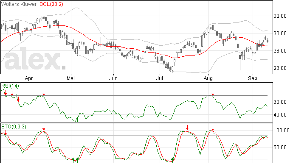The width and height of the screenshot is (293, 164).
Task: Select the stochastic red sell arrow in August
Action: pos(213,128)
